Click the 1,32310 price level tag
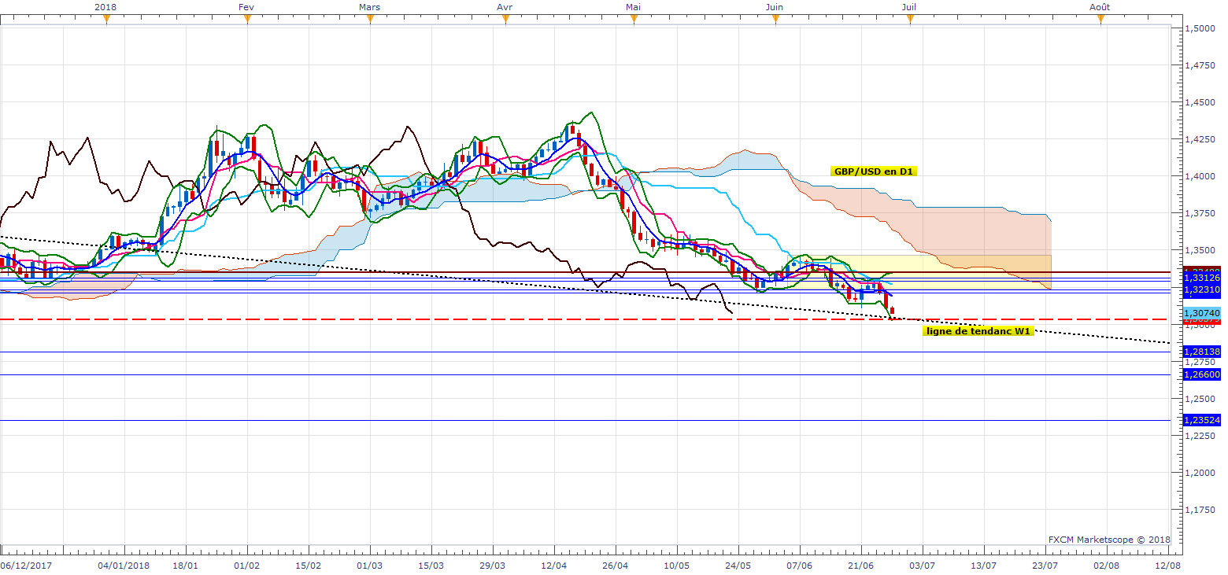 click(x=1202, y=290)
